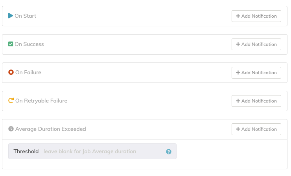Image resolution: width=291 pixels, height=176 pixels.
Task: Select the Average Duration Exceeded label
Action: [x=50, y=129]
